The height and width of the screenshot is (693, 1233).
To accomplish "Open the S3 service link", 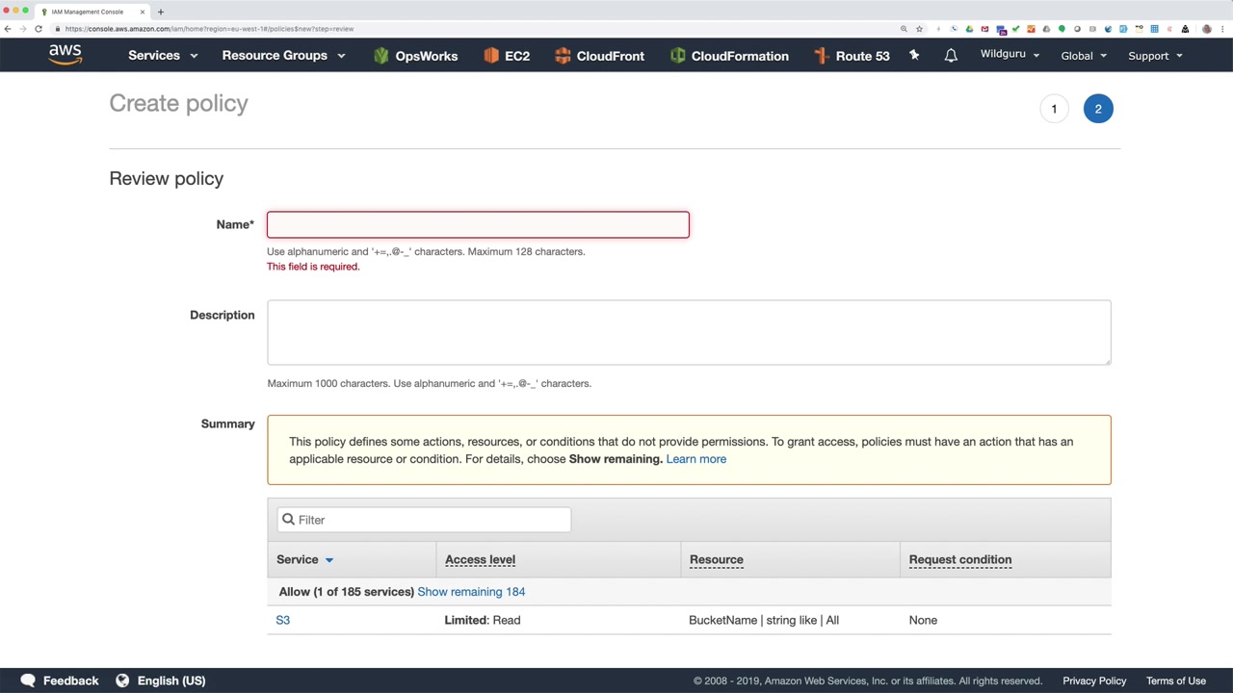I will (x=283, y=620).
